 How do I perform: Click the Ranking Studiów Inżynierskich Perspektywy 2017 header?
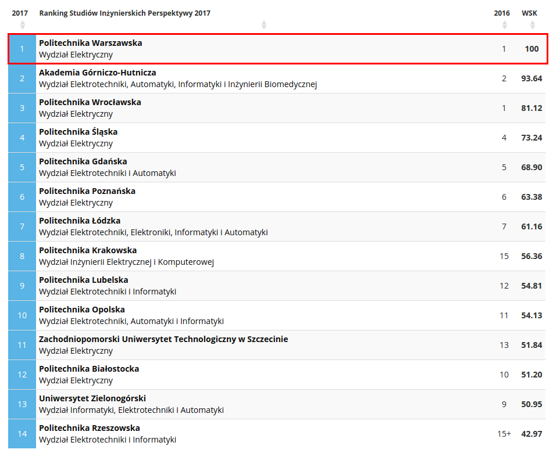tap(125, 13)
